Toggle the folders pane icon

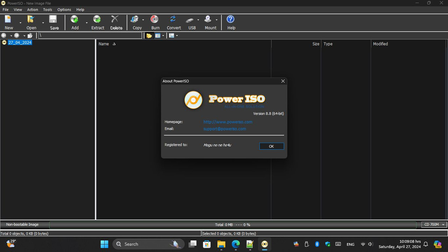[149, 35]
